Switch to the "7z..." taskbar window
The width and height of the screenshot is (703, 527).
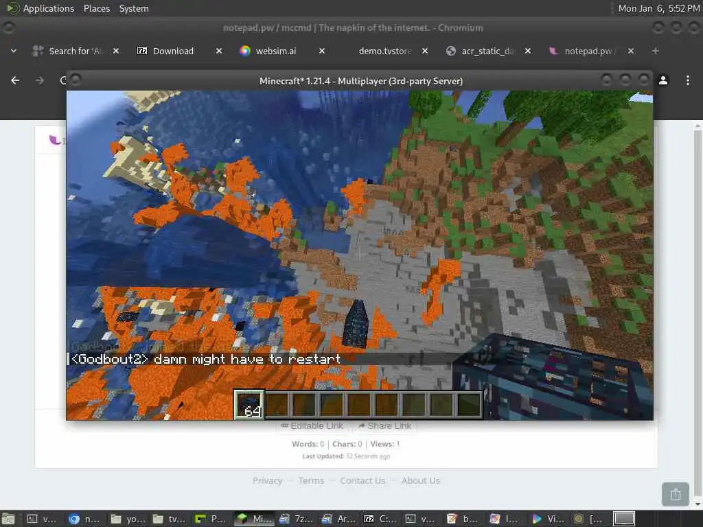(295, 519)
